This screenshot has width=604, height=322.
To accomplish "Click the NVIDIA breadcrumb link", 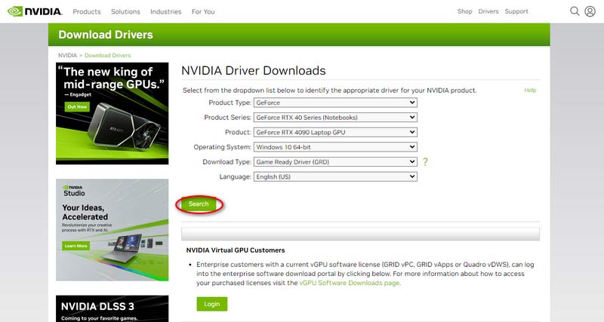I will 67,55.
